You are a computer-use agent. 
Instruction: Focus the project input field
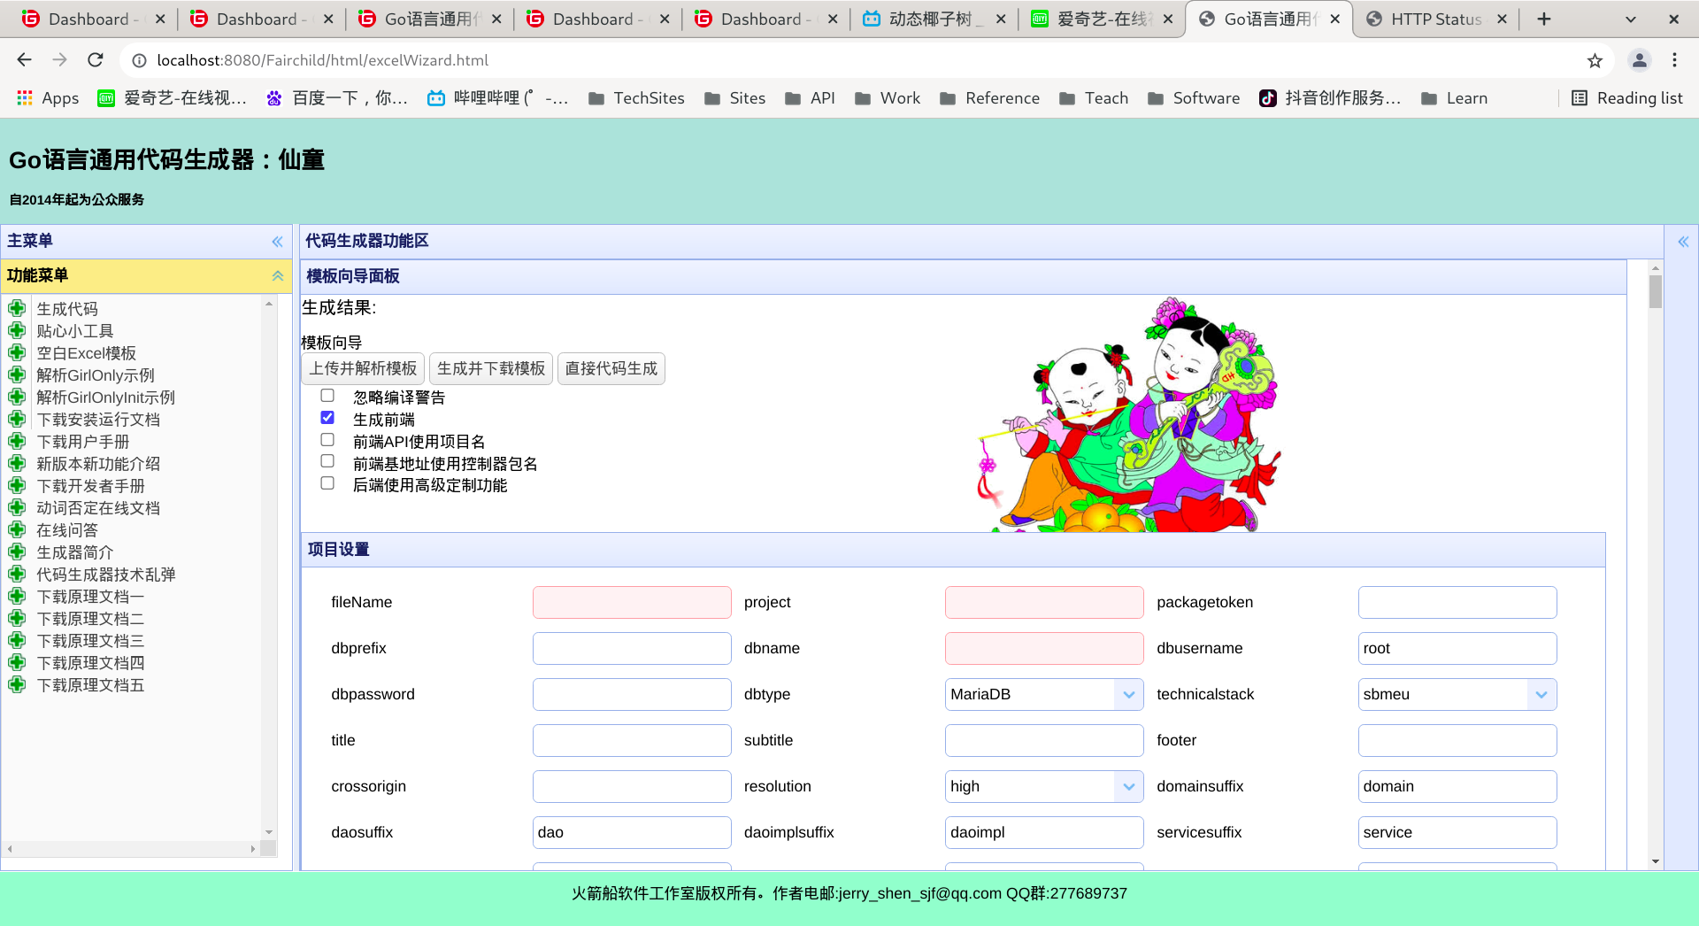(x=1044, y=602)
